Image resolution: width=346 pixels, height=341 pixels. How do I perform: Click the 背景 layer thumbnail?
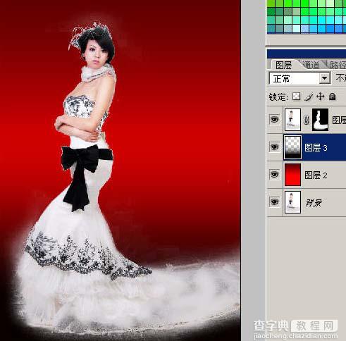[292, 202]
